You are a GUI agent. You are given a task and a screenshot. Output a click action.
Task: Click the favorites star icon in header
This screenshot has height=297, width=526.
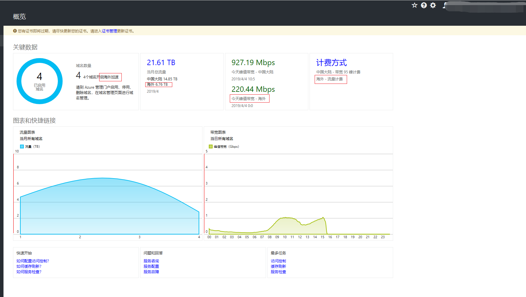(x=414, y=5)
